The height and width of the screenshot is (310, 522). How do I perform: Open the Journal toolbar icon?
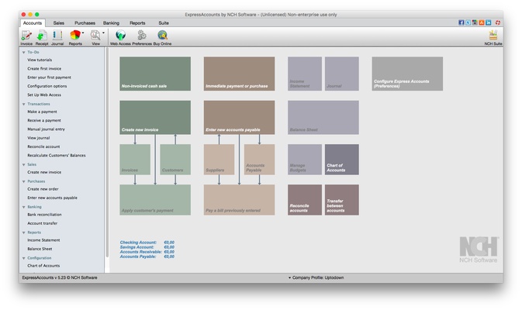(57, 36)
